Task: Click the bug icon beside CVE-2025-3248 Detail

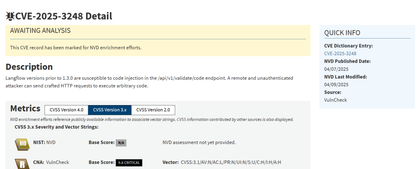Action: (x=10, y=17)
